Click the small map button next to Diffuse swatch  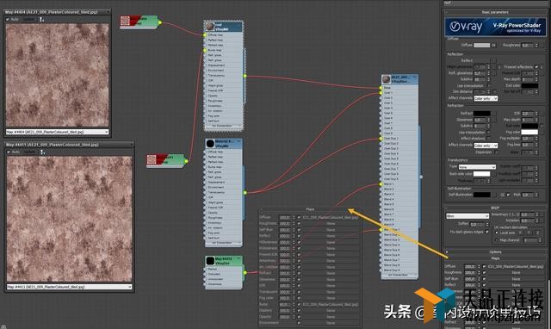point(493,45)
